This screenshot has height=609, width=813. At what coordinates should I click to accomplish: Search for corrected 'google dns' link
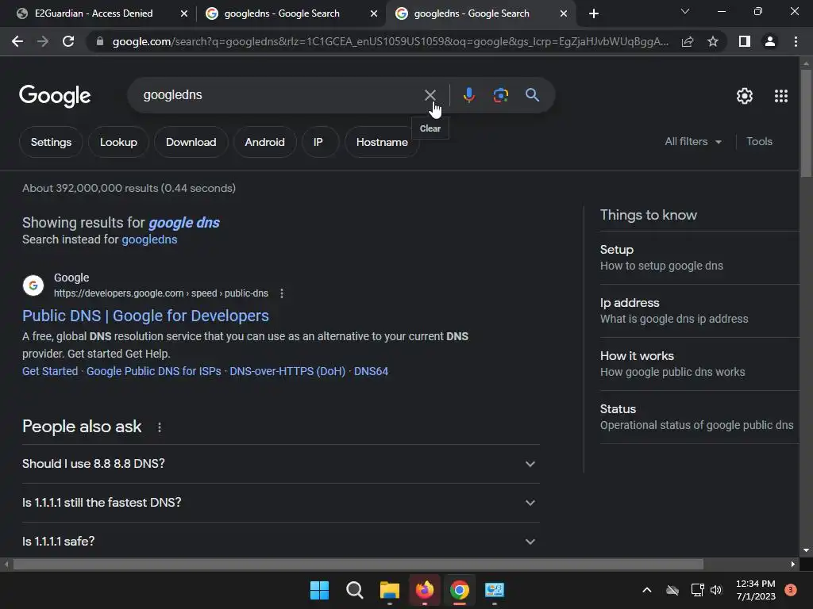click(x=184, y=223)
